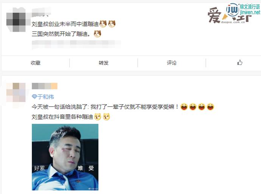Click the first post's pixelated avatar
The image size is (261, 194).
click(16, 19)
